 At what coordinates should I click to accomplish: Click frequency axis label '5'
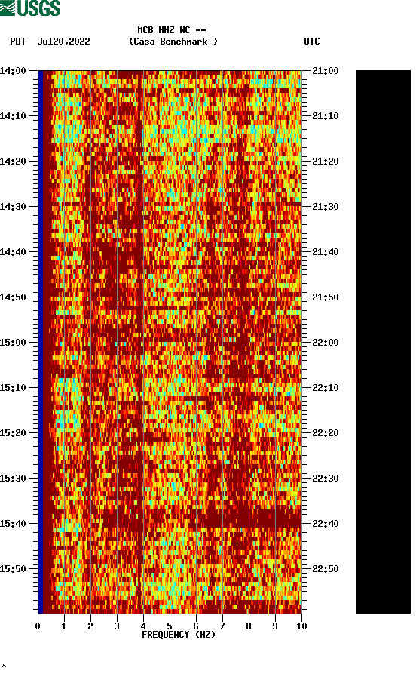coord(170,626)
